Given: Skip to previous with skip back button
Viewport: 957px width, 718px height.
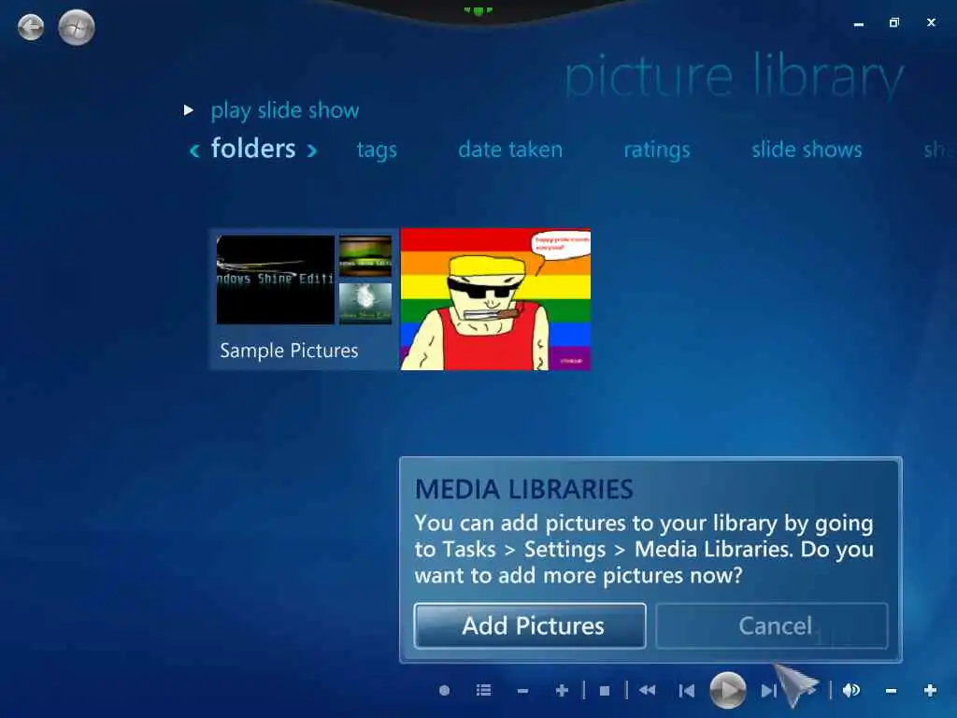Looking at the screenshot, I should click(x=687, y=691).
